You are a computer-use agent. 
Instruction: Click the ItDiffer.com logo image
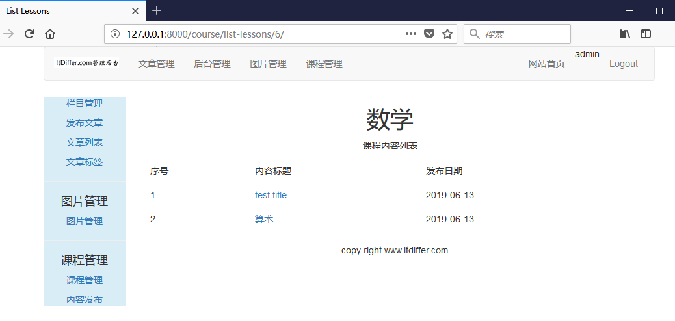86,63
